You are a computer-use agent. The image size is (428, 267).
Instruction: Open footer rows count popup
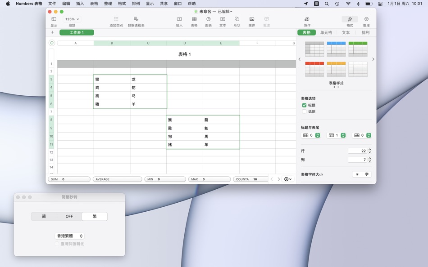[x=362, y=135]
